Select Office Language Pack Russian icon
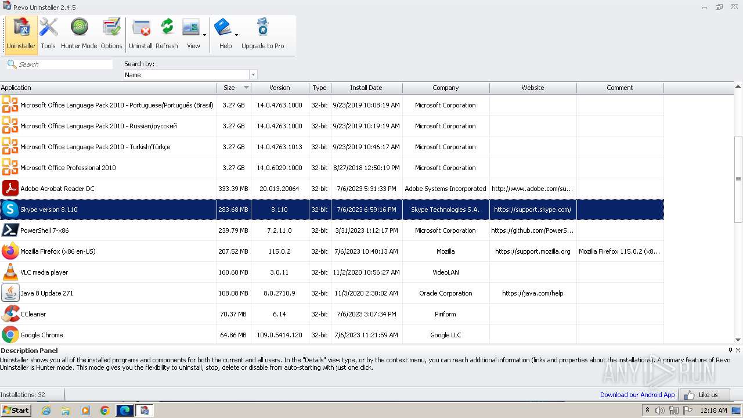Screen dimensions: 743x418 point(10,126)
